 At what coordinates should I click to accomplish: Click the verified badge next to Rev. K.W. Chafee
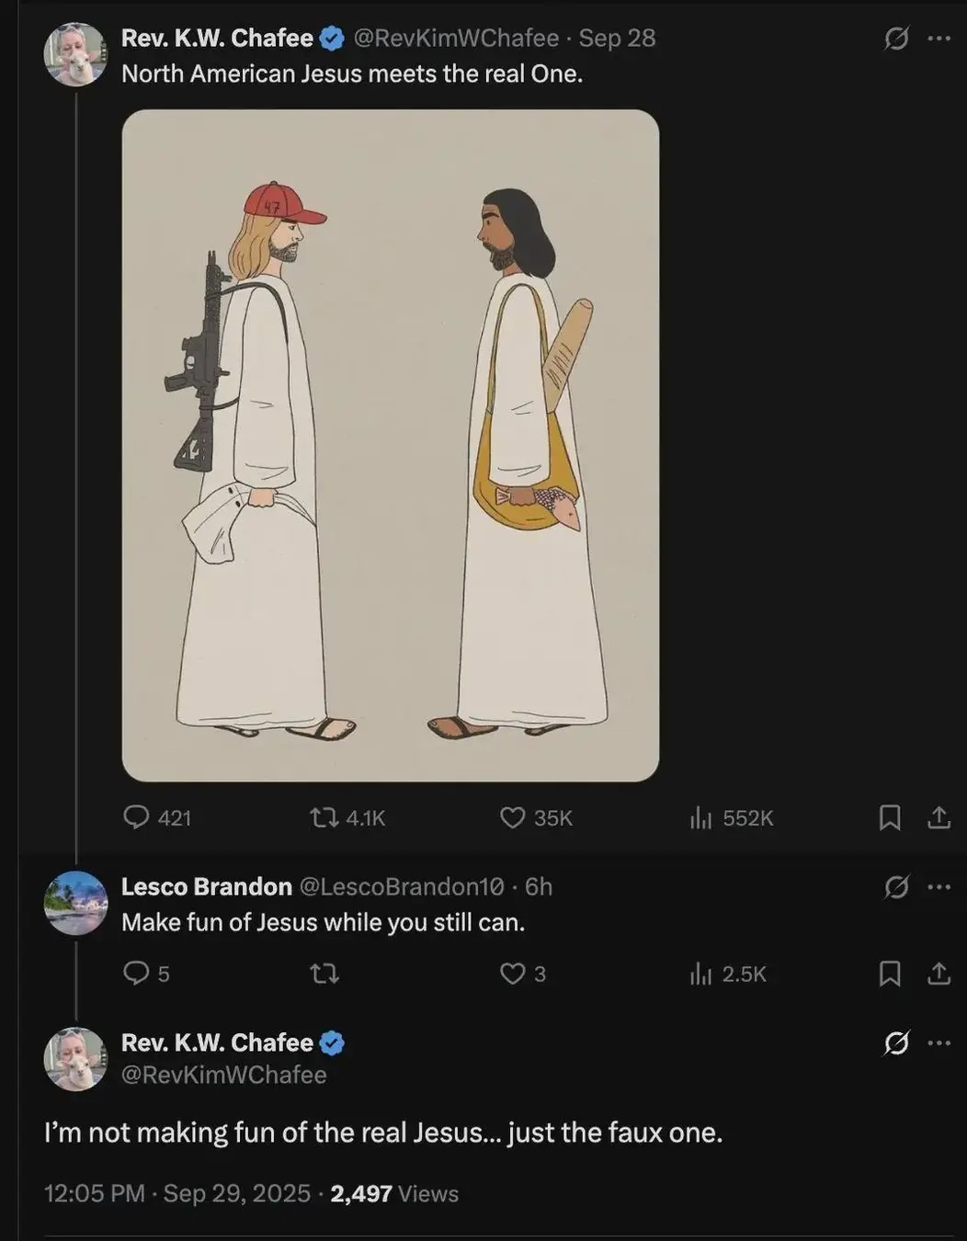[x=331, y=39]
